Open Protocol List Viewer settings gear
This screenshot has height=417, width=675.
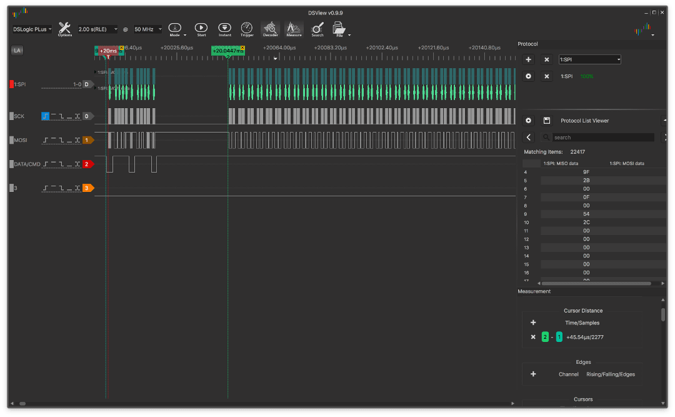[x=528, y=121]
